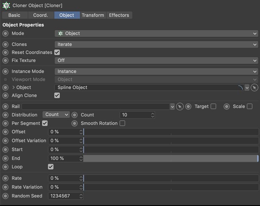
Task: Click the Cloner Object icon in the header
Action: pyautogui.click(x=6, y=5)
